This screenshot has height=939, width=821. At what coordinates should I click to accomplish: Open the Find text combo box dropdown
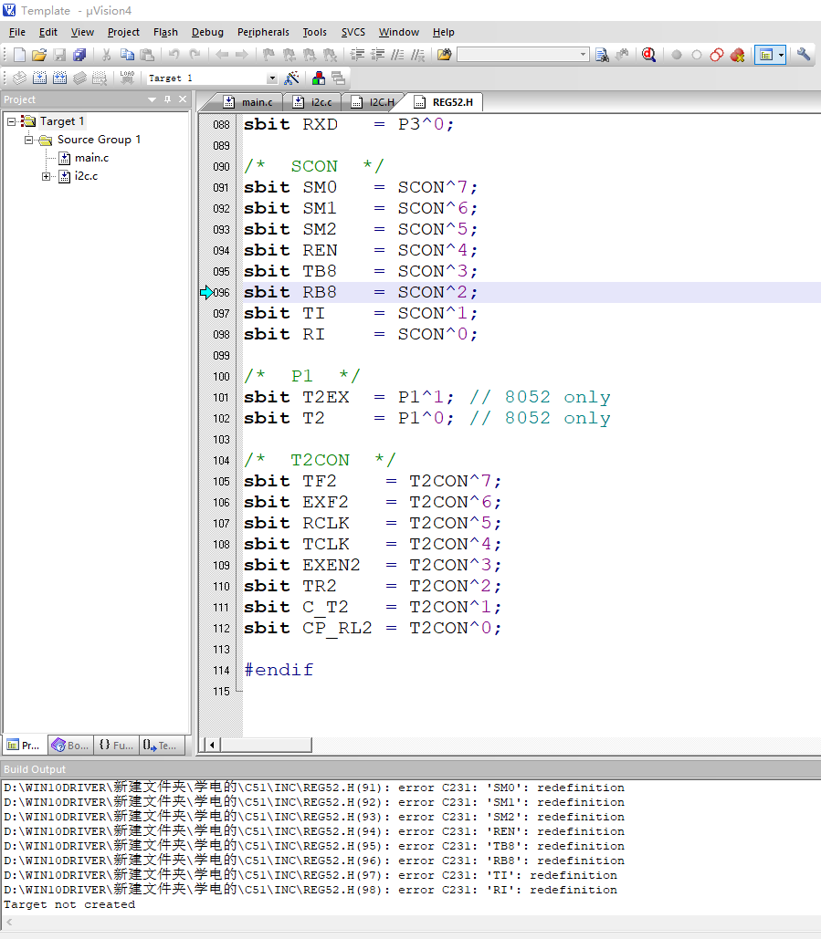point(583,55)
